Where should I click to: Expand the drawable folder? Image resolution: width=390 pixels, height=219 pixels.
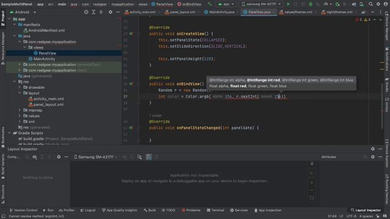click(x=19, y=88)
